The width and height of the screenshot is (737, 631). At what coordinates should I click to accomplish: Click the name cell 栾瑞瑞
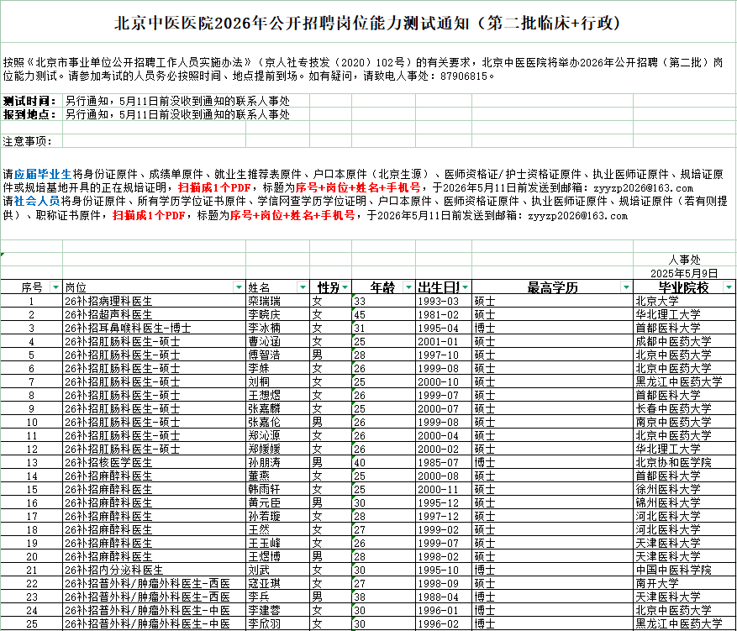(x=278, y=301)
